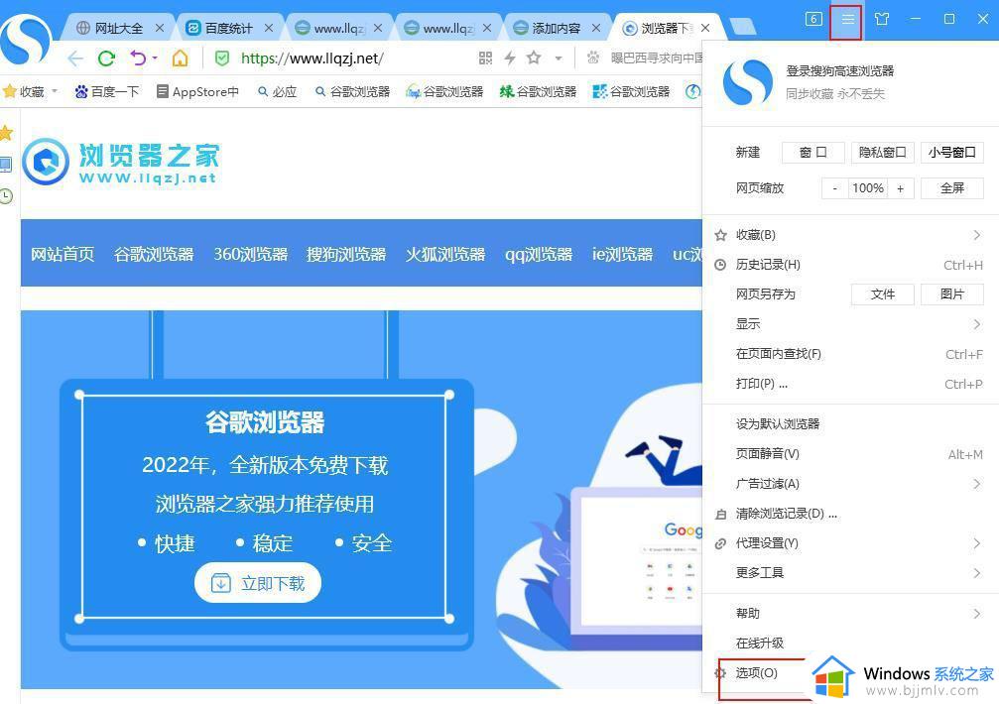This screenshot has height=704, width=999.
Task: Open favorites star in left sidebar
Action: coord(6,133)
